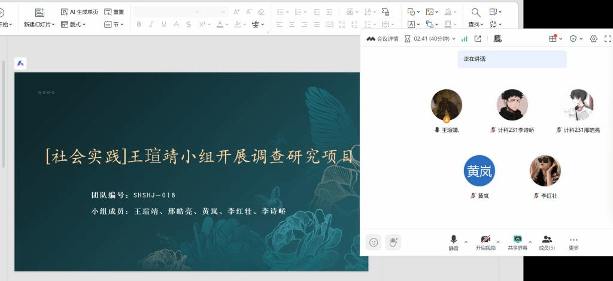Expand the meeting timer dropdown
The width and height of the screenshot is (613, 281).
click(x=454, y=38)
